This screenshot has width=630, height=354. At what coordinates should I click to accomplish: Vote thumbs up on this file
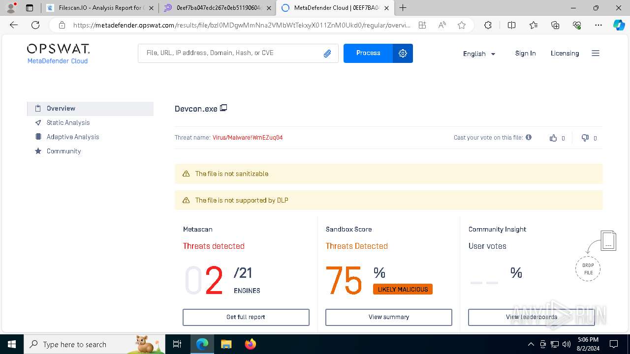(x=553, y=138)
